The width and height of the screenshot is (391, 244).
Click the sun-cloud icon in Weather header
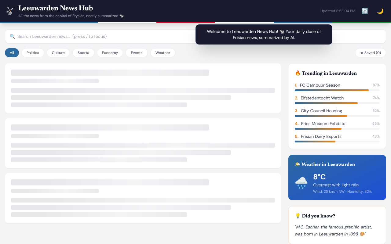pyautogui.click(x=298, y=164)
